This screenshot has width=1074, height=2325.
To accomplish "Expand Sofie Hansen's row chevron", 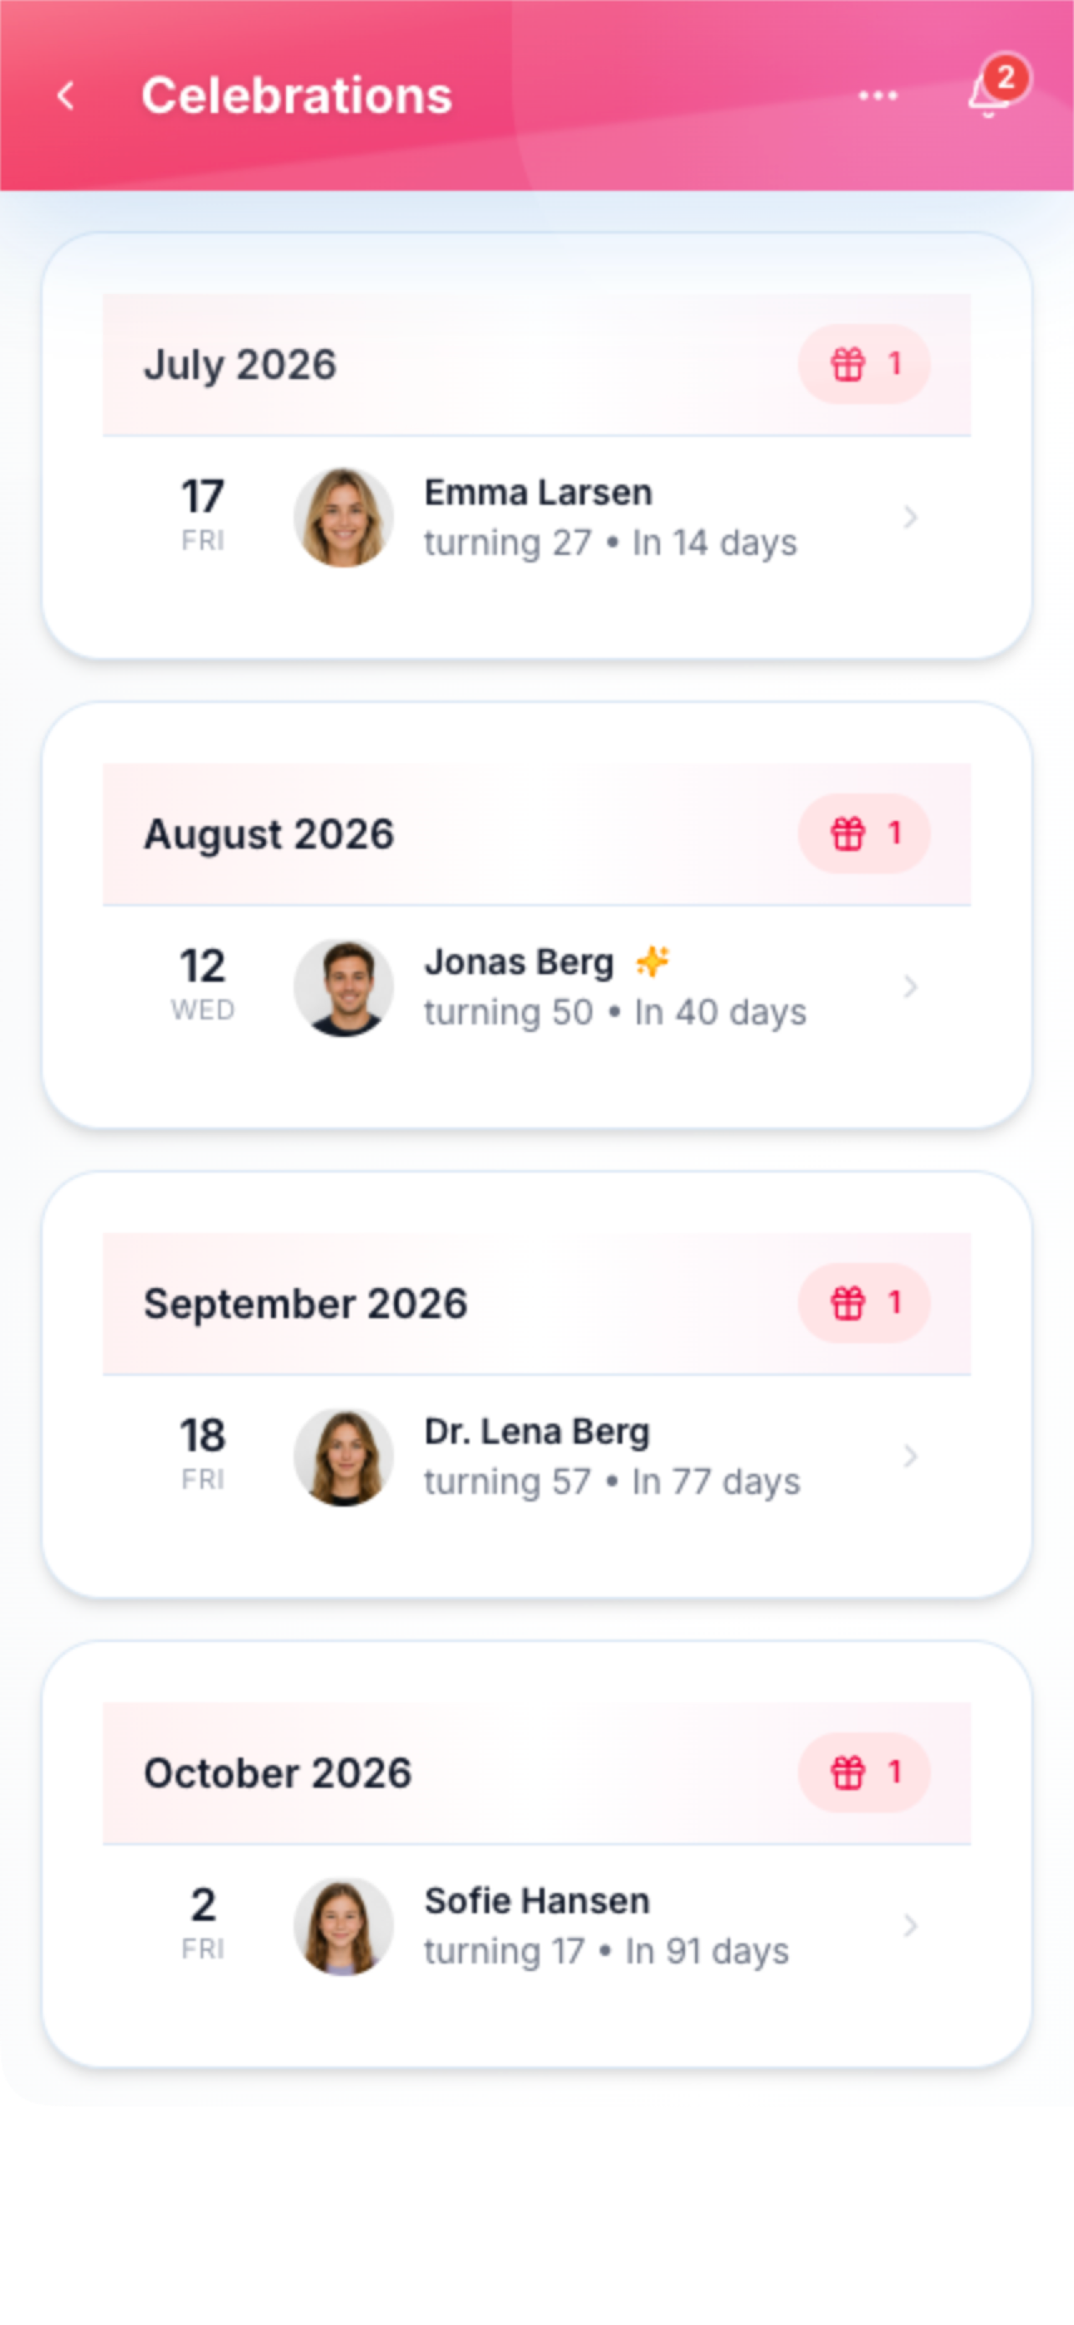I will [910, 1925].
